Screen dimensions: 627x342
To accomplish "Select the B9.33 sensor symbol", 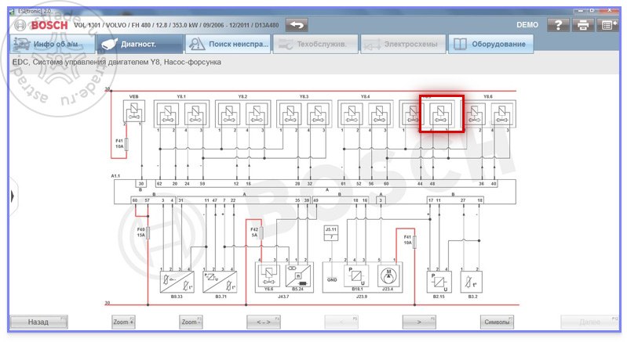I will coord(177,282).
